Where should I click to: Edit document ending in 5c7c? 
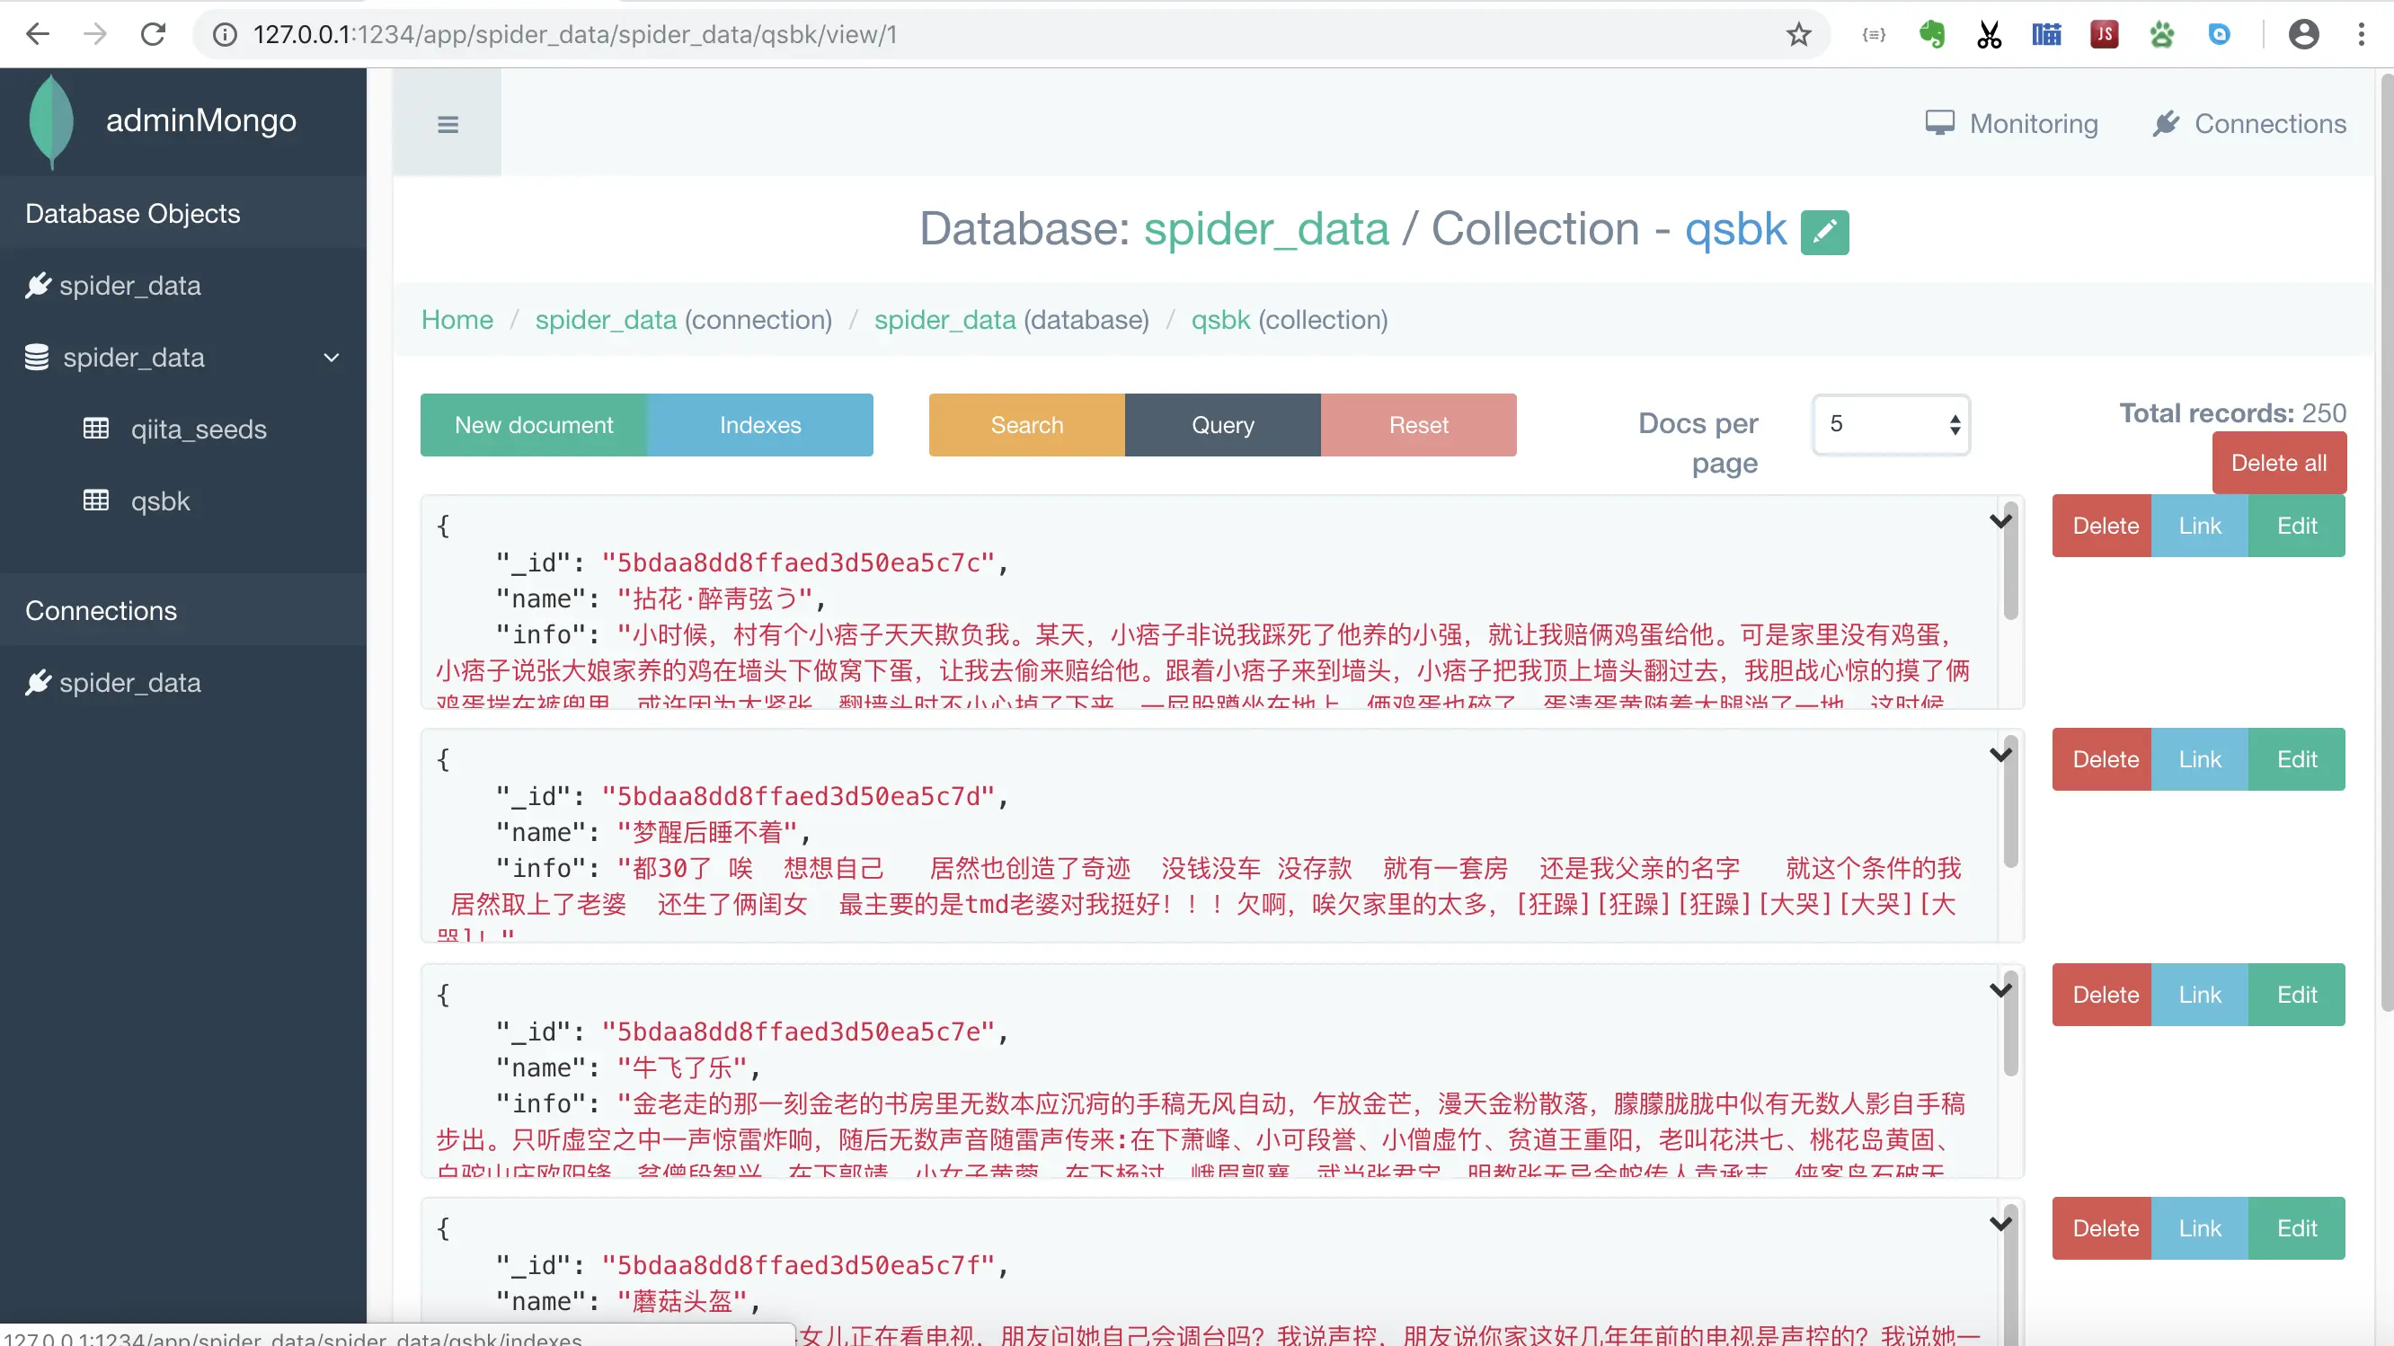click(2296, 526)
